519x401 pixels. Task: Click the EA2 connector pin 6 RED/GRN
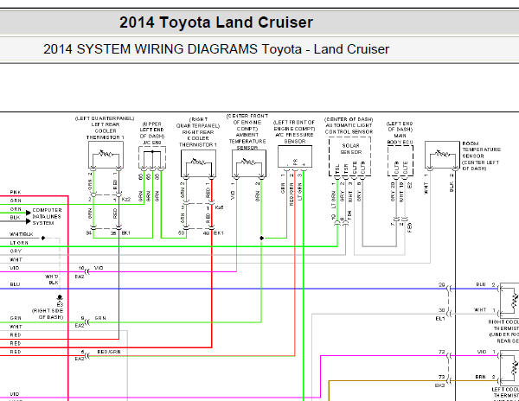(87, 356)
